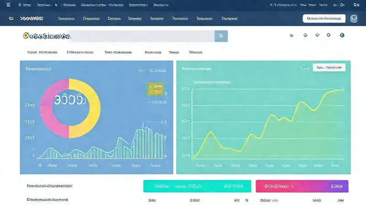The width and height of the screenshot is (366, 205).
Task: Focus the grey search input field
Action: click(x=142, y=36)
